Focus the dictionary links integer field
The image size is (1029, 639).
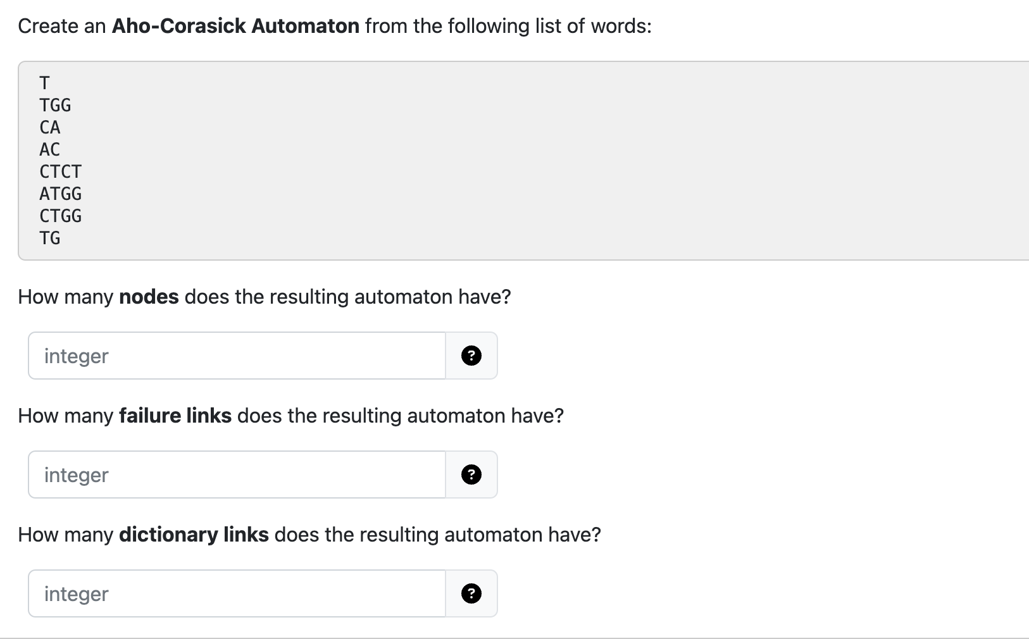[x=237, y=593]
